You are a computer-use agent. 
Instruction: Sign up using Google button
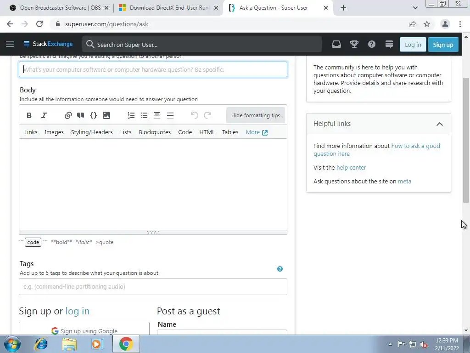click(84, 329)
